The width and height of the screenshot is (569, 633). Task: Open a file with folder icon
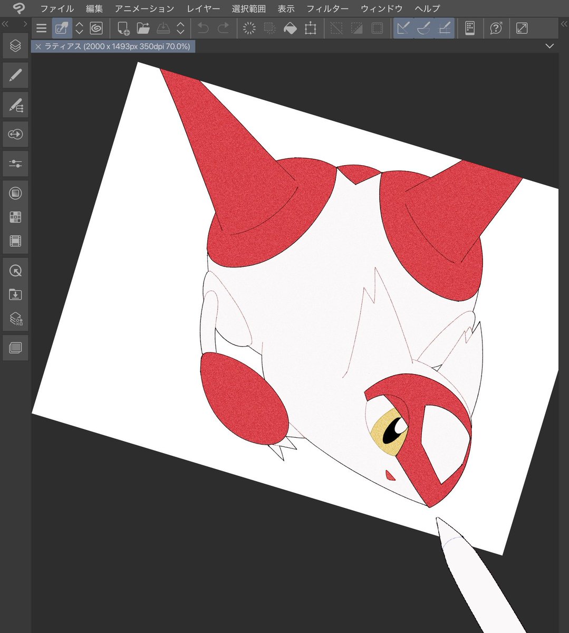(143, 28)
